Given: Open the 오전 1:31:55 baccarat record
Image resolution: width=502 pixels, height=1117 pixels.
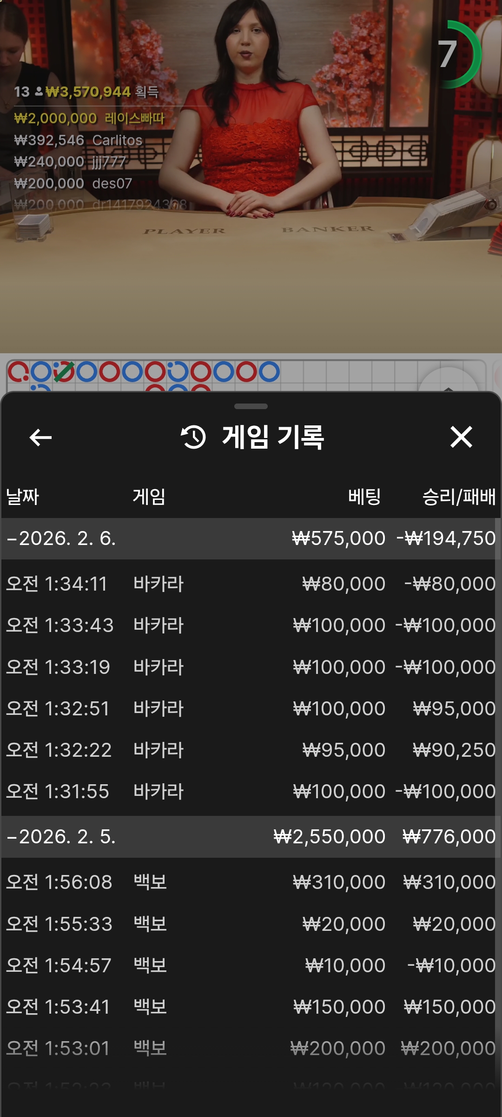Looking at the screenshot, I should click(x=251, y=791).
